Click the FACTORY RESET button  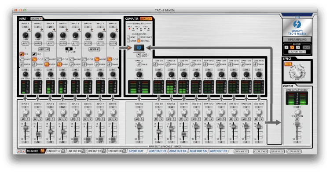click(x=297, y=52)
